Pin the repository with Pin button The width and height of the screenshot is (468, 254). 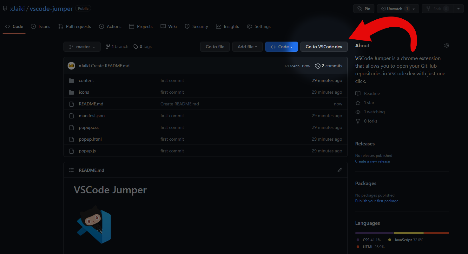point(364,9)
